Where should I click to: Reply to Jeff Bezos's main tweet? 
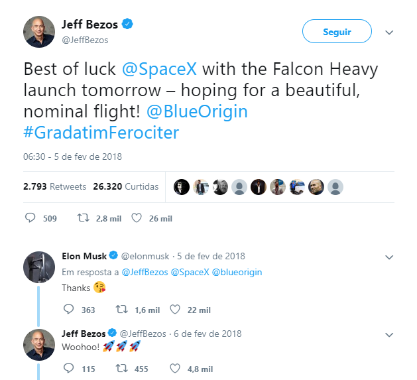(30, 218)
